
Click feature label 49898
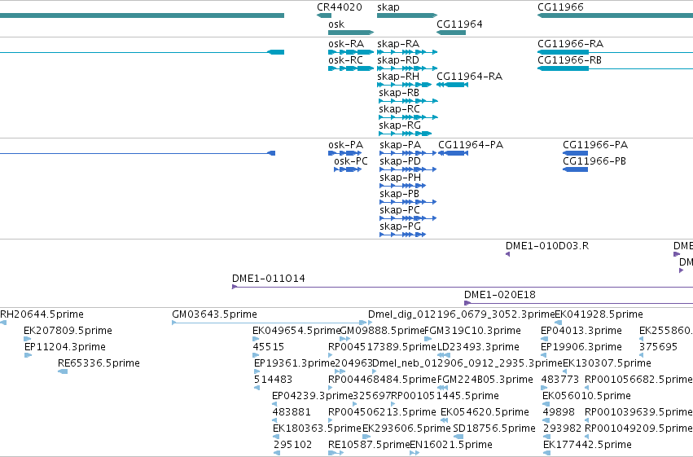[559, 412]
